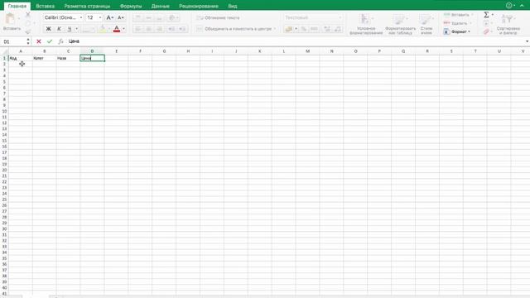Click the currency format icon
530x298 pixels.
point(288,29)
